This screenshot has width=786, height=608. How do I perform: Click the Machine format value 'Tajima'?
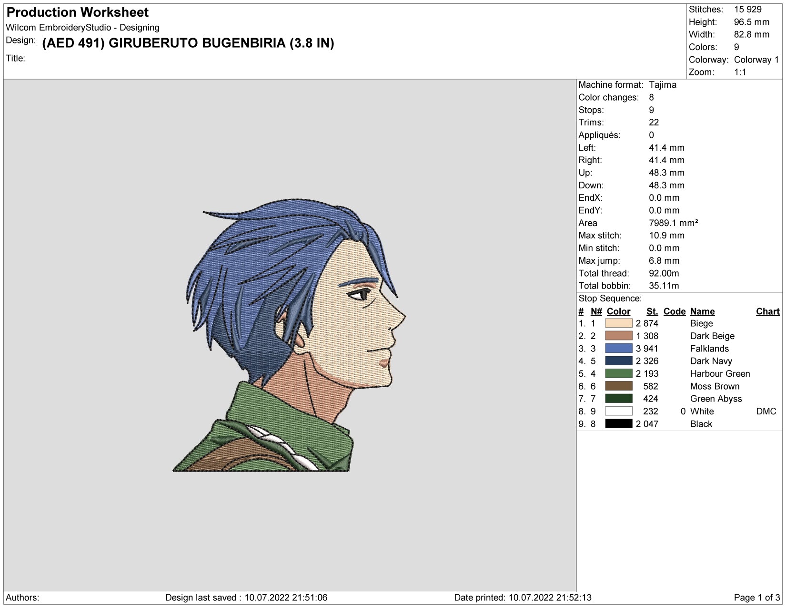tap(663, 85)
